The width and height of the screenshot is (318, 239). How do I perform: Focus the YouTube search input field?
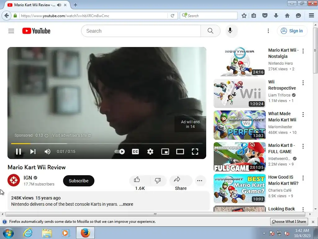[141, 31]
